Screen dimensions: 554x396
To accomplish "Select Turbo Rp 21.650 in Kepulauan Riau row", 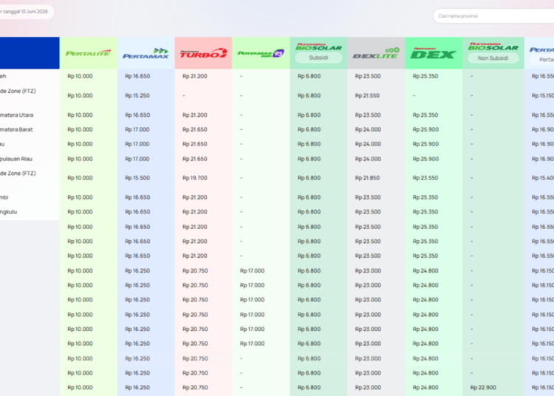I will point(195,159).
